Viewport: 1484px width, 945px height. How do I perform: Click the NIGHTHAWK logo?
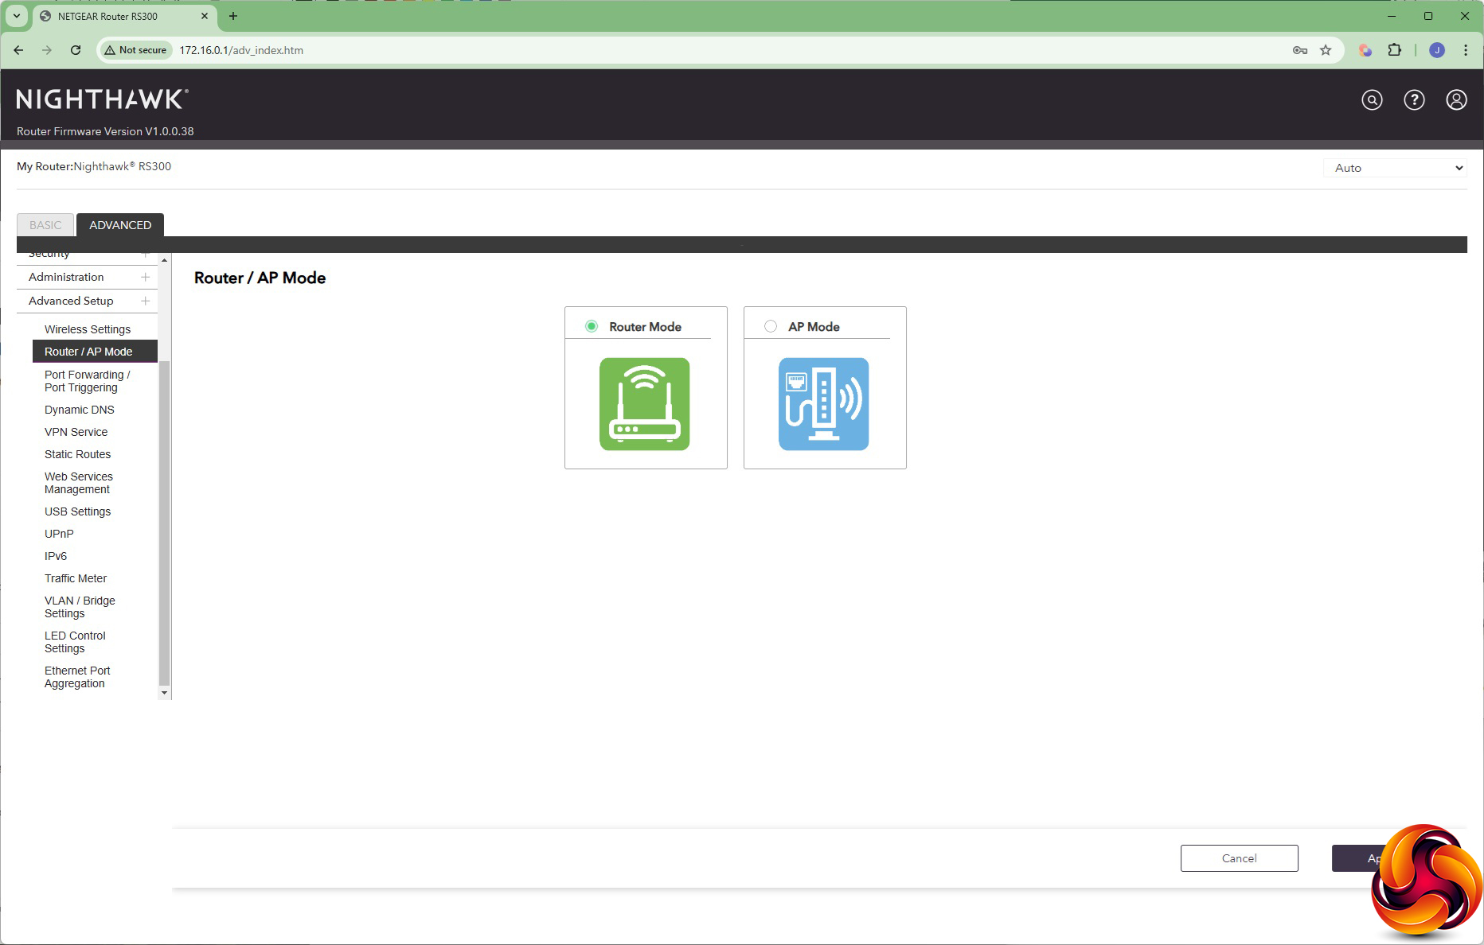tap(102, 99)
